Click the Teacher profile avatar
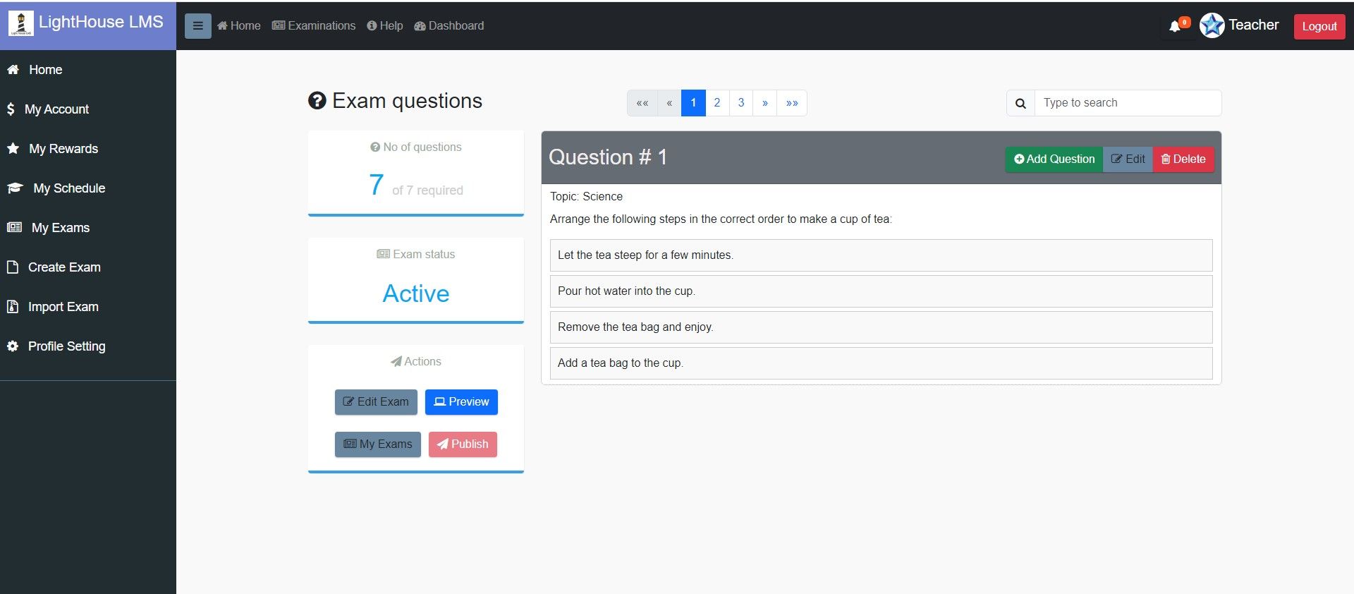Image resolution: width=1354 pixels, height=594 pixels. pos(1212,25)
